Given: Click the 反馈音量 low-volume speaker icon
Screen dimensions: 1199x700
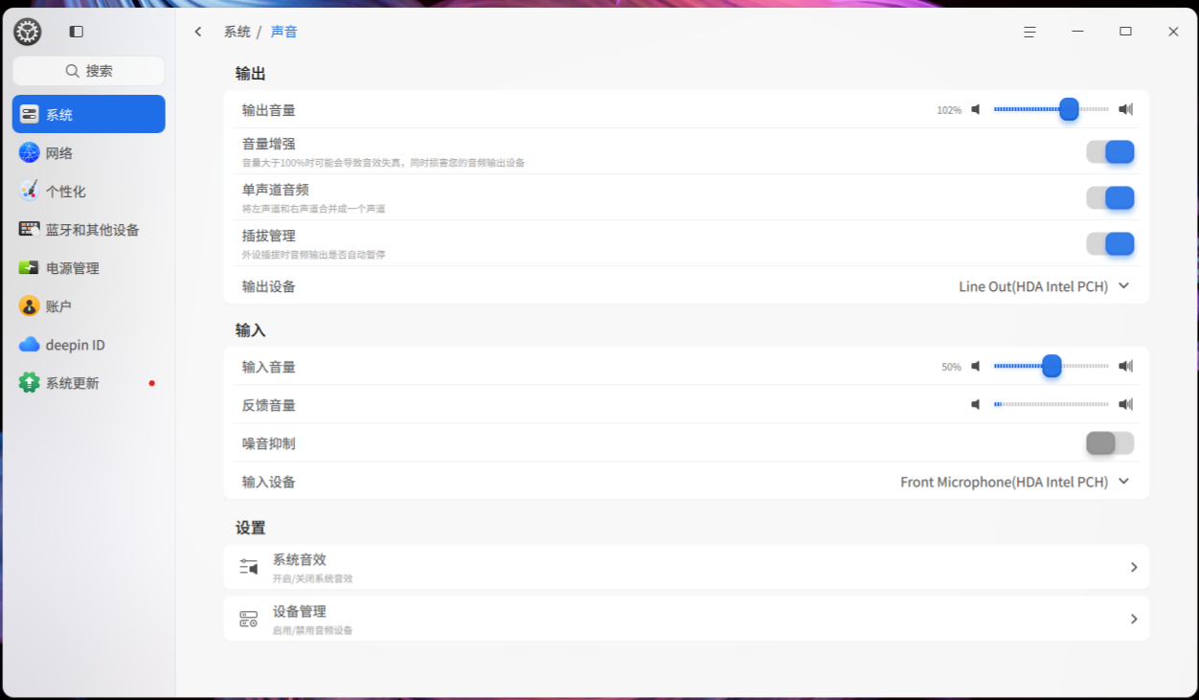Looking at the screenshot, I should coord(976,404).
